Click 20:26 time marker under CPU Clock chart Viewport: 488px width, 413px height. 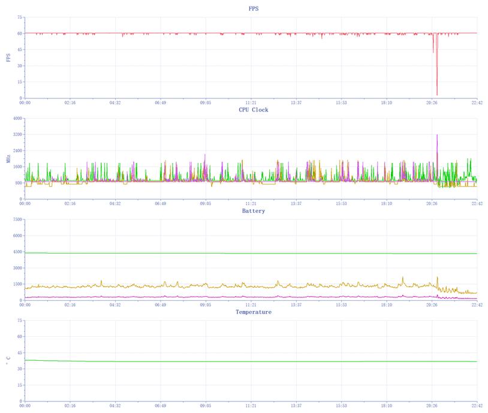(x=432, y=204)
